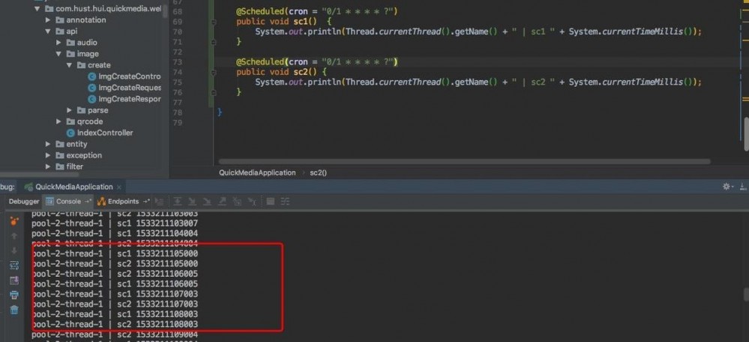Select the exception folder in tree
The width and height of the screenshot is (749, 342).
pyautogui.click(x=78, y=155)
